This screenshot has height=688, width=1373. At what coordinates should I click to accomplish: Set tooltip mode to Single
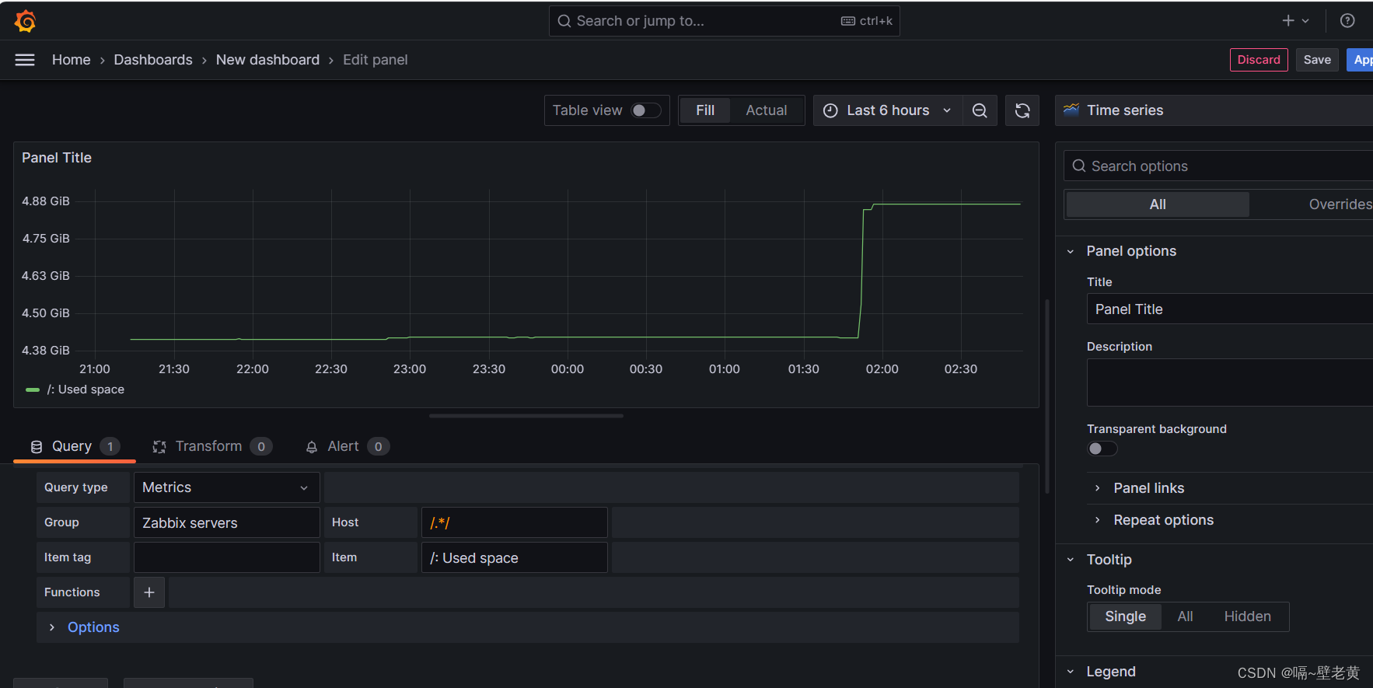click(x=1125, y=616)
